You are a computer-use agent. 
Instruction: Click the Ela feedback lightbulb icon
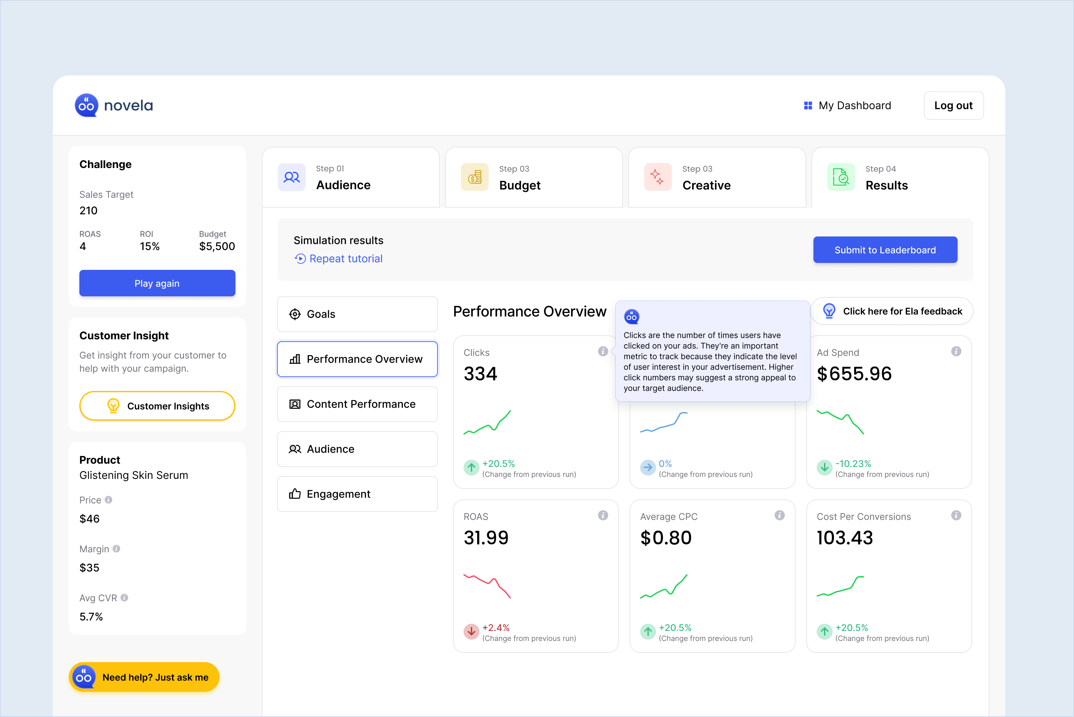pos(829,311)
